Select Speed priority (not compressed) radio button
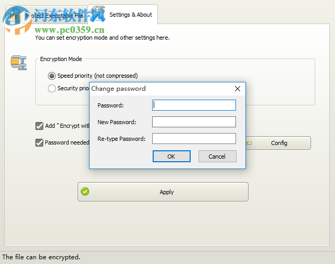The image size is (335, 264). [x=52, y=76]
